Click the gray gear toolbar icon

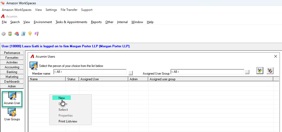(3, 33)
